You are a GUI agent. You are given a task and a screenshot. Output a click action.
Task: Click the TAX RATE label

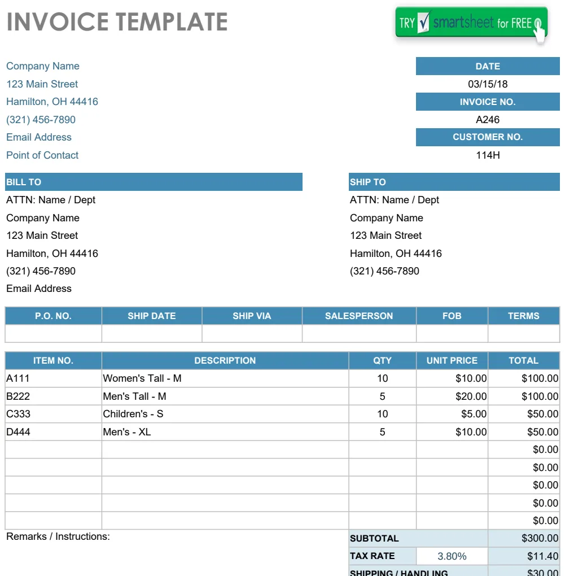coord(373,556)
